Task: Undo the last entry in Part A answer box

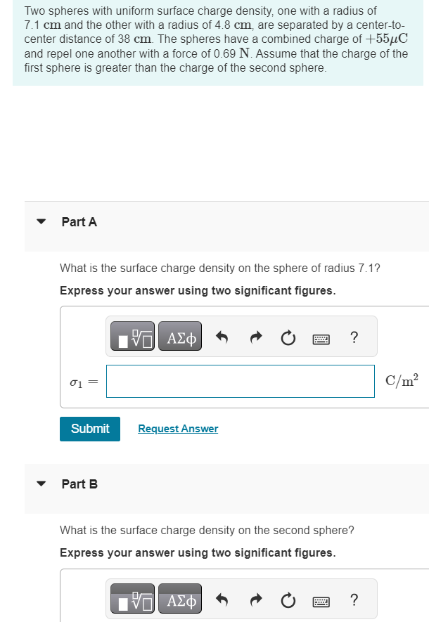Action: coord(222,337)
